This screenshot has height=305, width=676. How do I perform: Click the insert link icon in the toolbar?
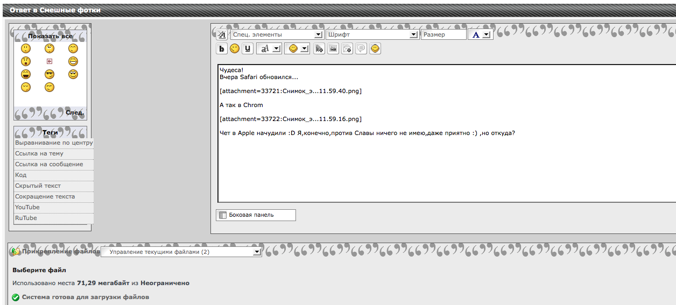pyautogui.click(x=319, y=49)
